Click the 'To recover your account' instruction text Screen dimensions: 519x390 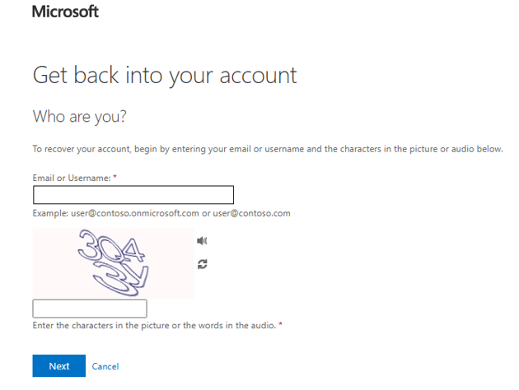pos(268,149)
